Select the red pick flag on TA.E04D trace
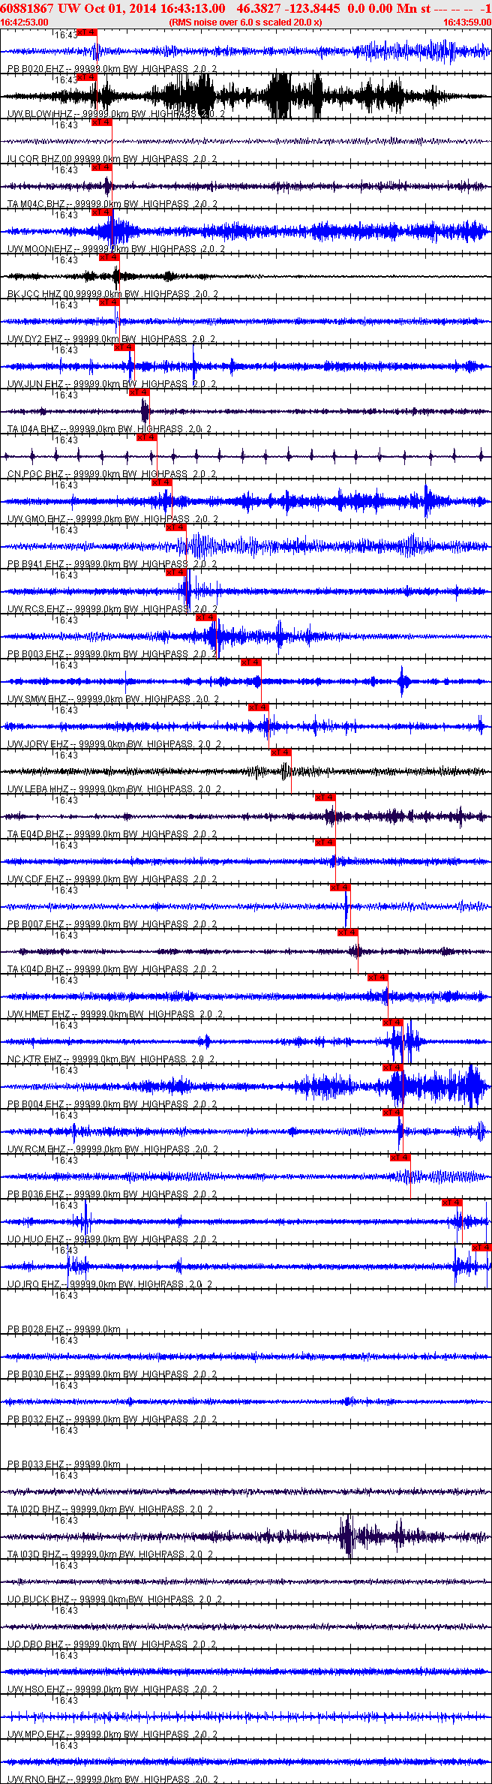492x1784 pixels. [325, 797]
